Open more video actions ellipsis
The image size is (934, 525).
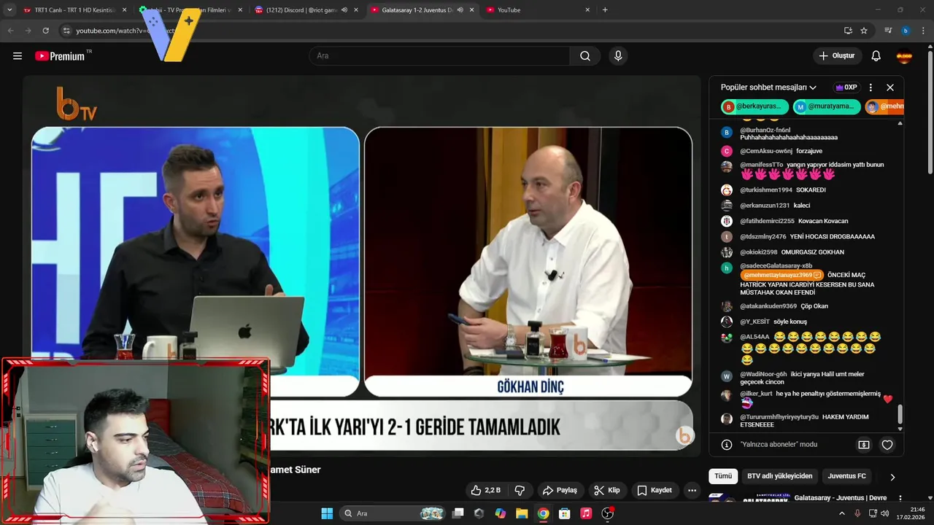(x=692, y=490)
